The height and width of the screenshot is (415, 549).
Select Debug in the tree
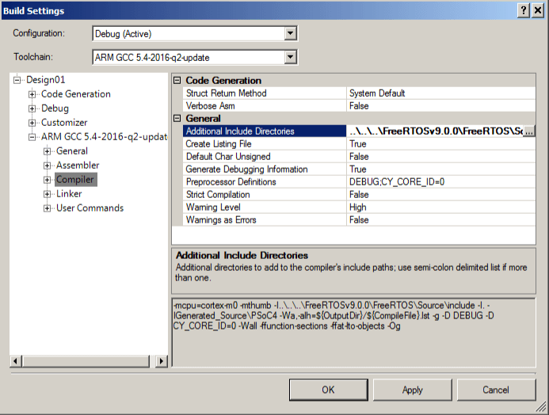pos(55,109)
